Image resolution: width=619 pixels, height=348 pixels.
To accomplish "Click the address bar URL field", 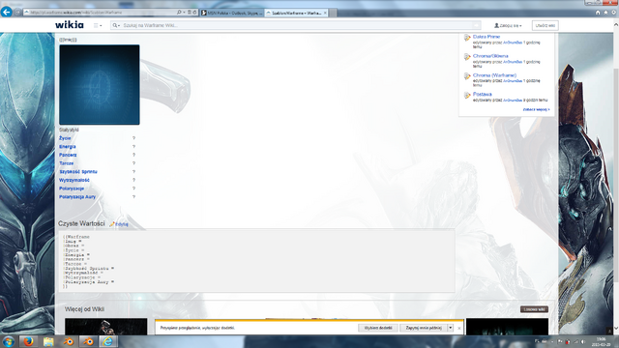I will pos(99,13).
